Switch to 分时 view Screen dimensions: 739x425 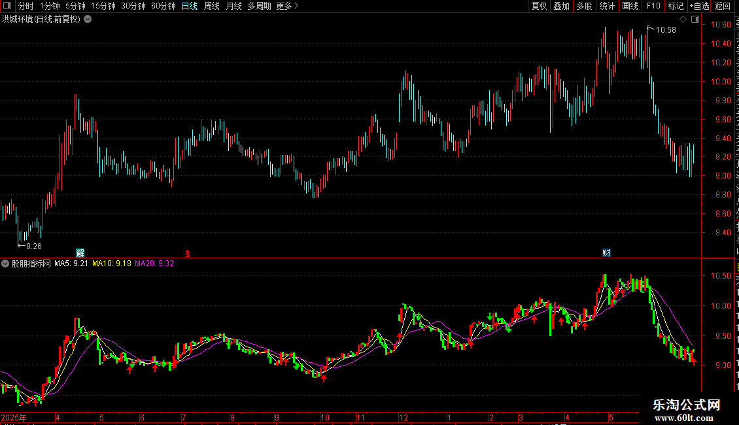pos(26,6)
